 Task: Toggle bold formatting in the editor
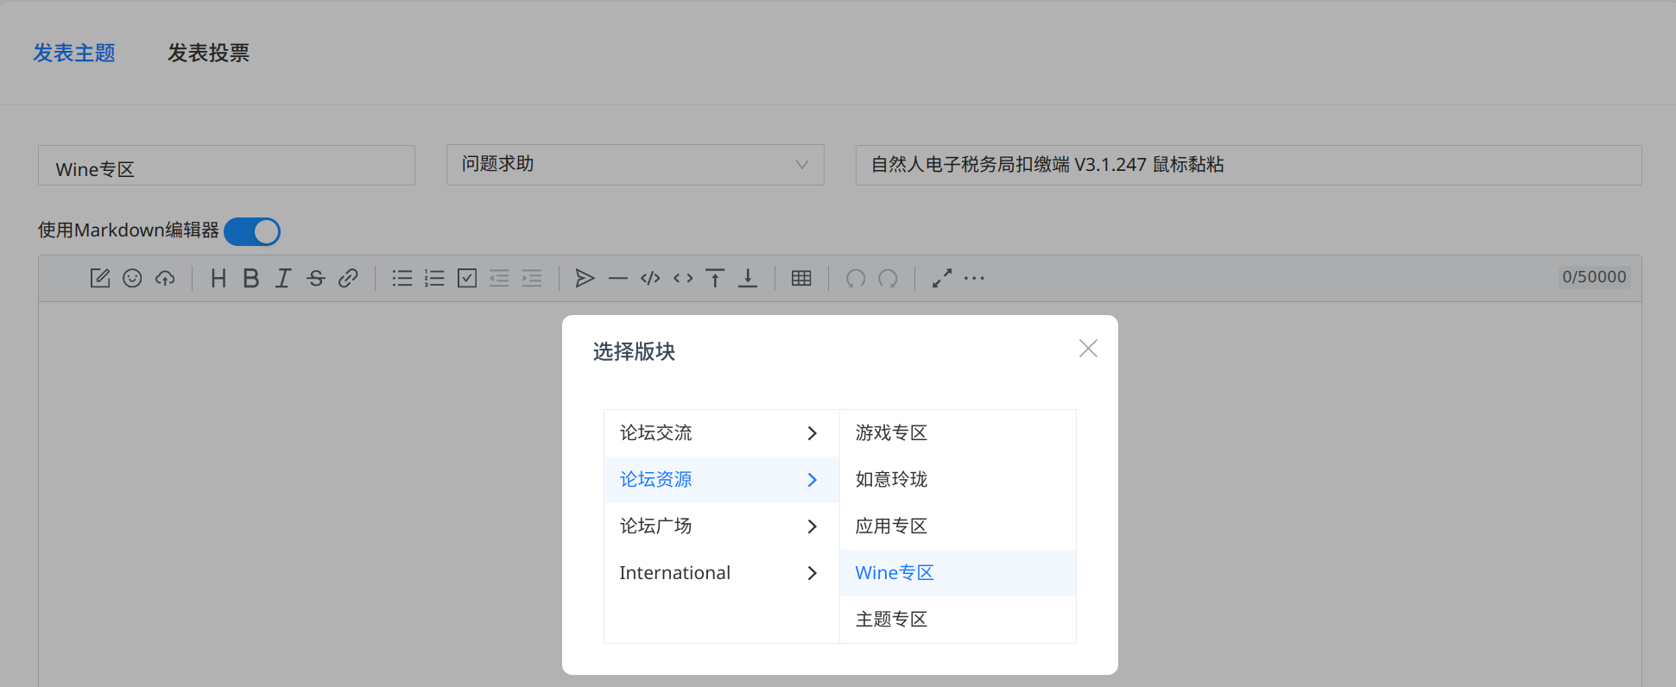(x=251, y=278)
